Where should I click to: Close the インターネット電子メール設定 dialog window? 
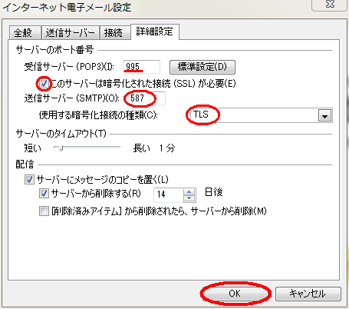(329, 5)
